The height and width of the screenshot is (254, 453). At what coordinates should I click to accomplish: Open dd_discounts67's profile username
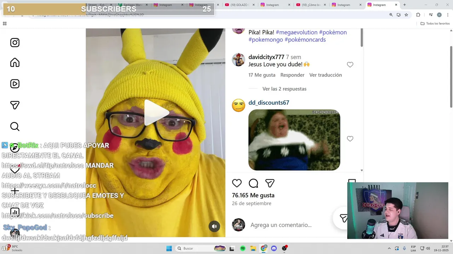[269, 103]
